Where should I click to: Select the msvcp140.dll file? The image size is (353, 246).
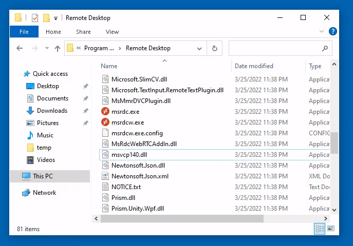click(129, 155)
